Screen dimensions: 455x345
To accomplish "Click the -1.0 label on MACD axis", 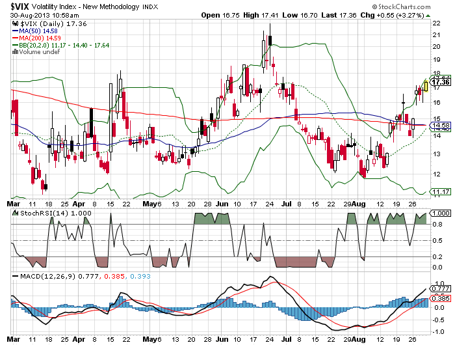I will (438, 331).
